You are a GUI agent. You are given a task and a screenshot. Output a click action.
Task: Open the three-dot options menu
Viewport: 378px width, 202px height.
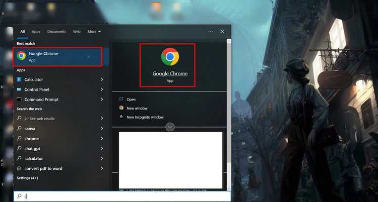[211, 32]
